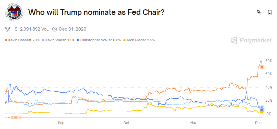The image size is (277, 129).
Task: Click the copy link icon
Action: pyautogui.click(x=259, y=12)
